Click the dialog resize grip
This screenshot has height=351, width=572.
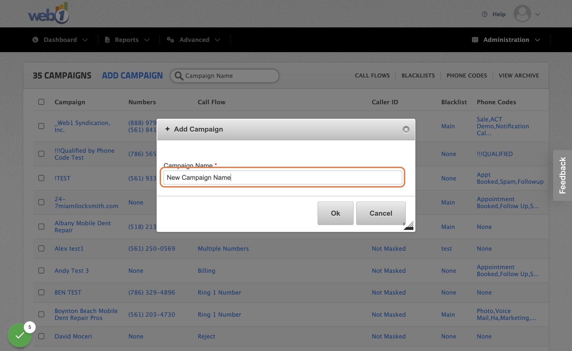[x=409, y=226]
